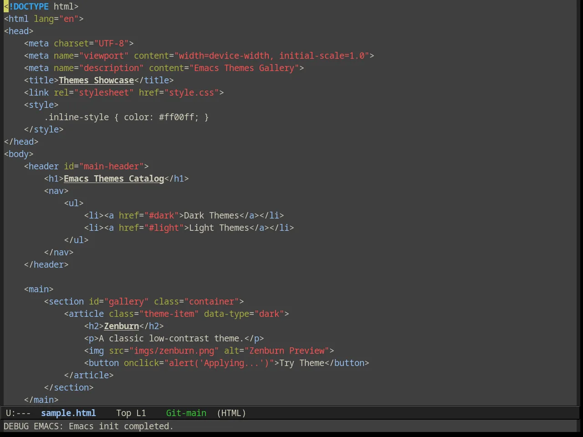Click the heading text 'Emacs Themes Catalog'

tap(114, 178)
